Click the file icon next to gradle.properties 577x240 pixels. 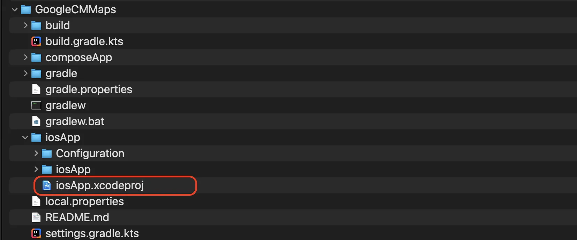[x=36, y=89]
